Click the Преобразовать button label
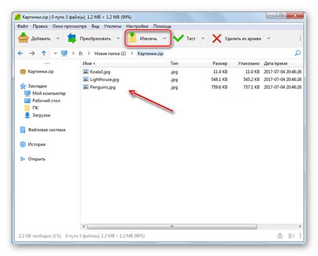Viewport: 318px width, 256px height. click(x=95, y=38)
